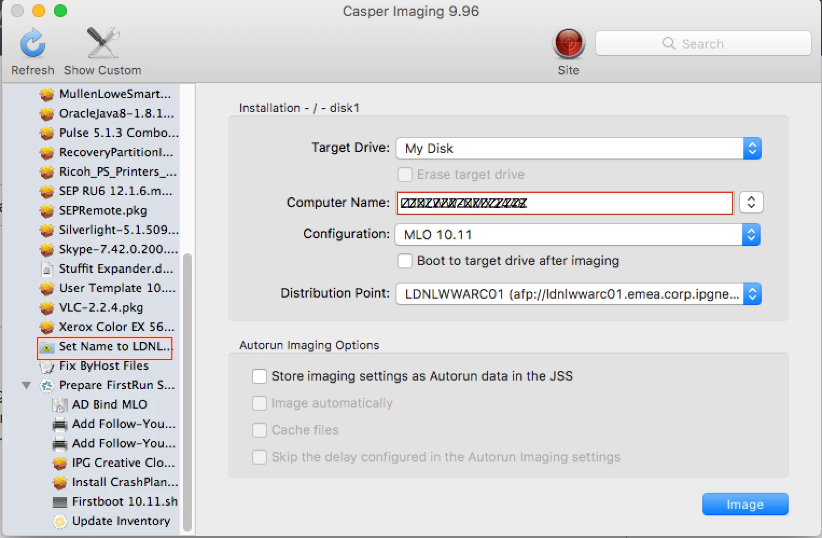The image size is (822, 538).
Task: Click the first Add Follow-You printer icon
Action: [x=60, y=424]
